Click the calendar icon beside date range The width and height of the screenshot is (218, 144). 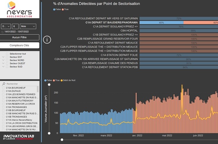coord(2,32)
